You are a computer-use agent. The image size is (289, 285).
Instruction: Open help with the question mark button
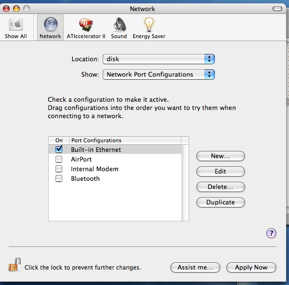(x=271, y=233)
